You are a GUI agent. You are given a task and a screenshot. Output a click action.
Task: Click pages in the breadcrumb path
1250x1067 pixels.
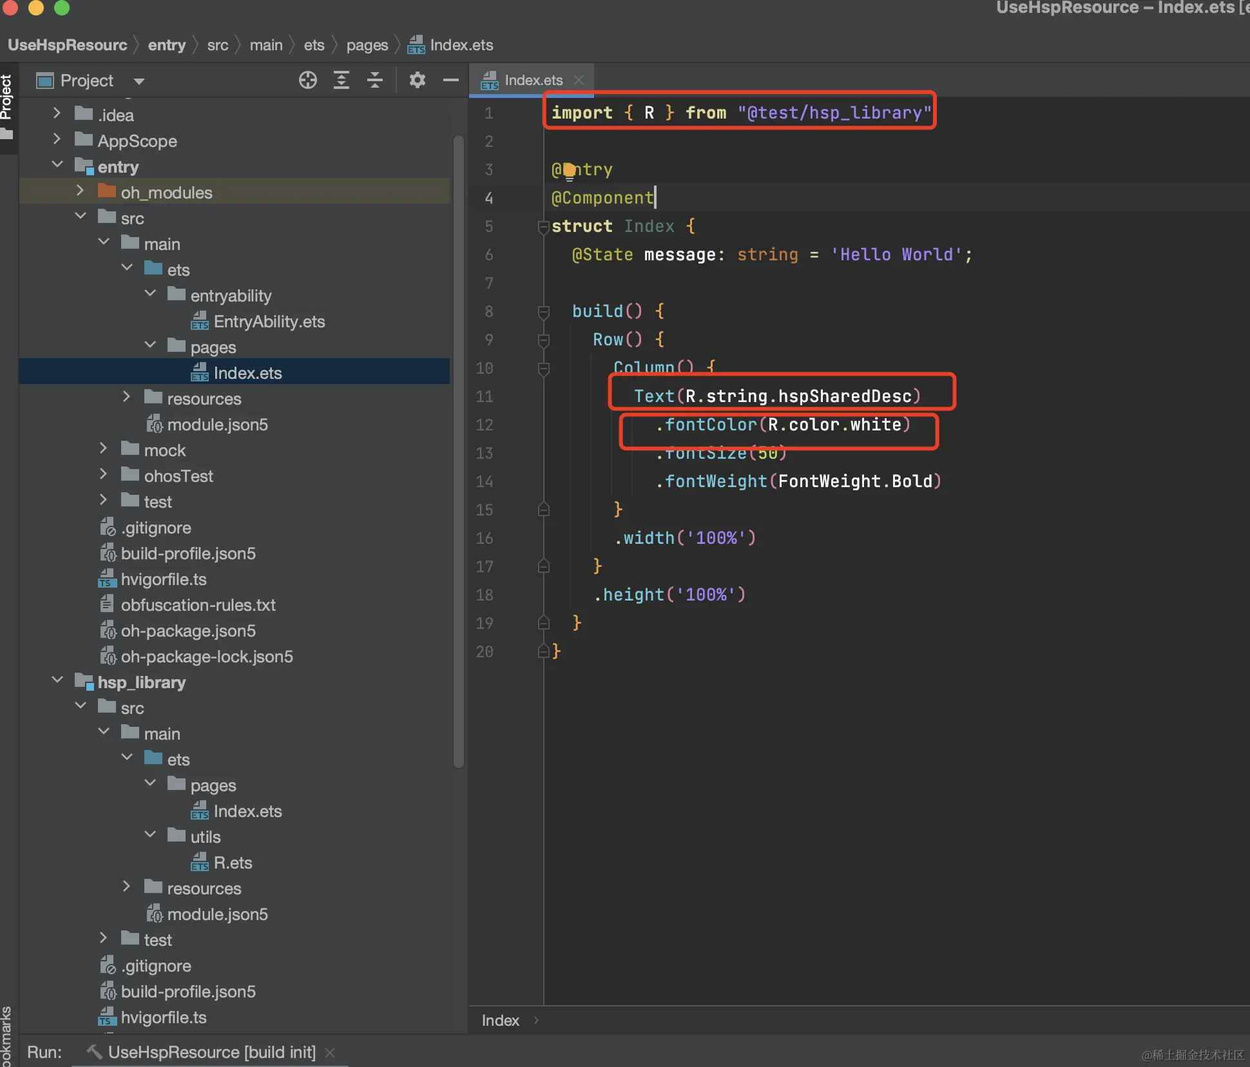[x=367, y=45]
